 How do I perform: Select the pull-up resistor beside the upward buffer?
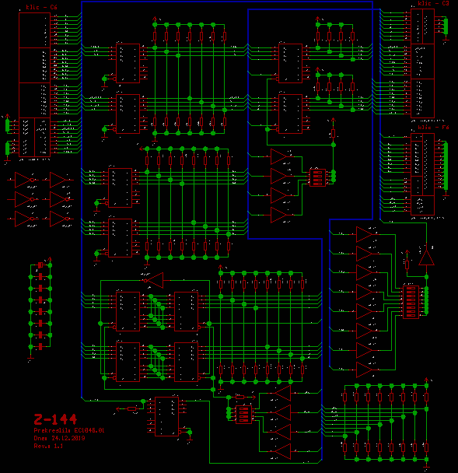point(407,265)
